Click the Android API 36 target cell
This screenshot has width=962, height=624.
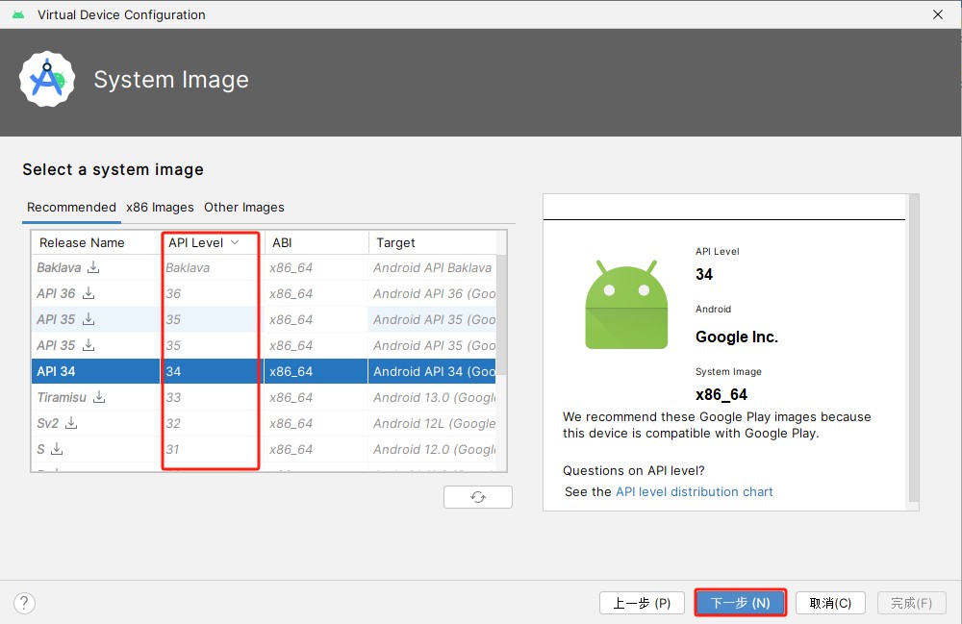432,293
